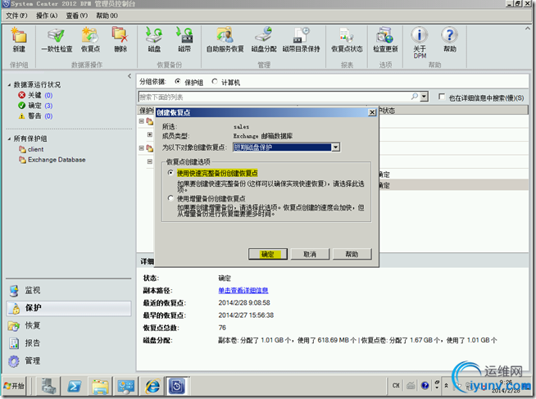This screenshot has height=399, width=536.
Task: Click the 检查更新 options icon
Action: [x=385, y=40]
